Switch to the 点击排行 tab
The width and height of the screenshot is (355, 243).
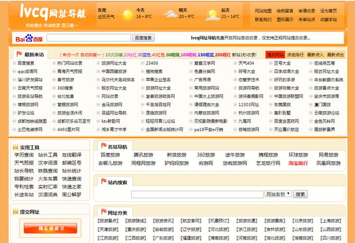point(295,55)
